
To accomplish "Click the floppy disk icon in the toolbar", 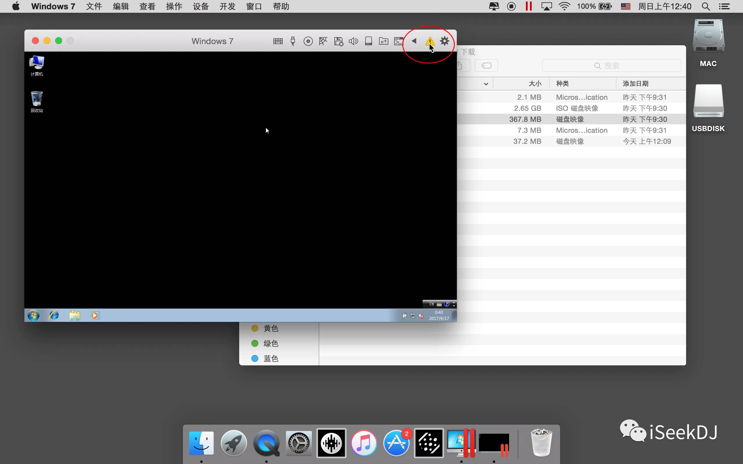I will click(x=338, y=41).
